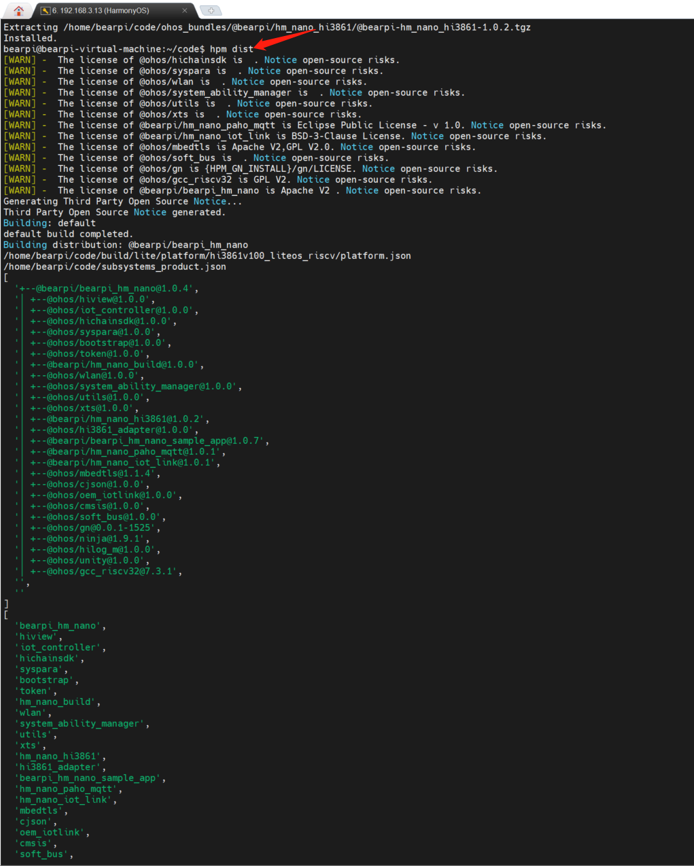Click the platform.json file path line
Image resolution: width=694 pixels, height=866 pixels.
(x=207, y=256)
